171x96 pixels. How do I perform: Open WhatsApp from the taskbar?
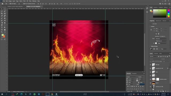click(34, 94)
